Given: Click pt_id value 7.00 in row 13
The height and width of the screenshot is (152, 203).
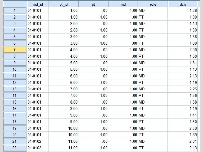Looking at the screenshot, I should 63,89.
